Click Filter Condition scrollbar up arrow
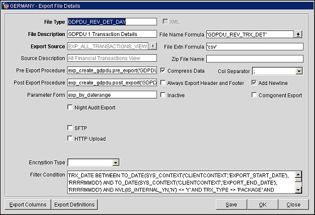315x215 pixels. (298, 174)
